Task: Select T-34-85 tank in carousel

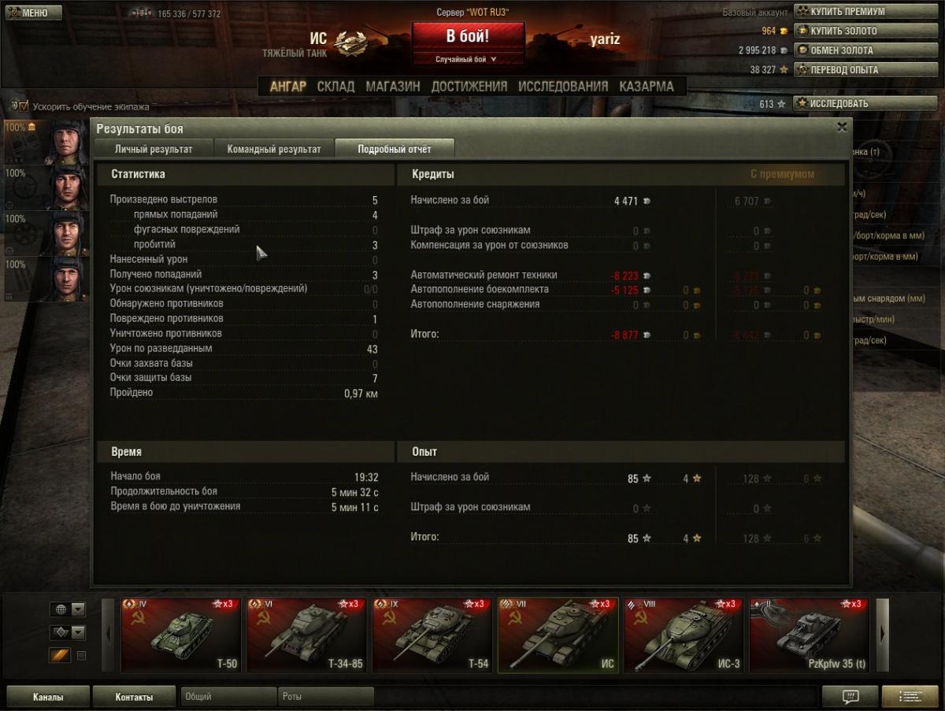Action: coord(306,635)
